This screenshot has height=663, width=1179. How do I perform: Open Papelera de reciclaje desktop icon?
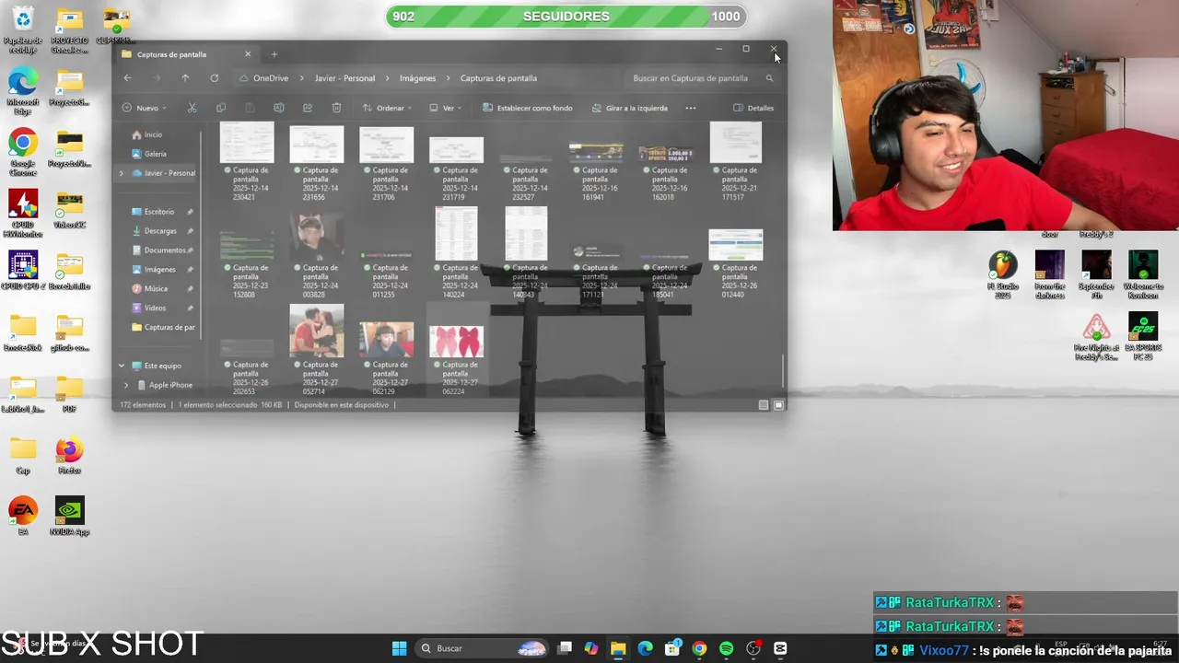[23, 29]
